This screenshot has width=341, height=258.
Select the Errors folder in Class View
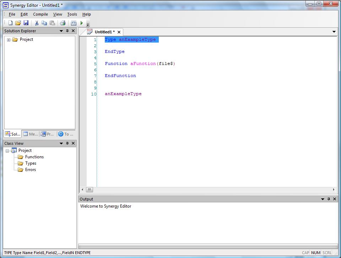(31, 170)
